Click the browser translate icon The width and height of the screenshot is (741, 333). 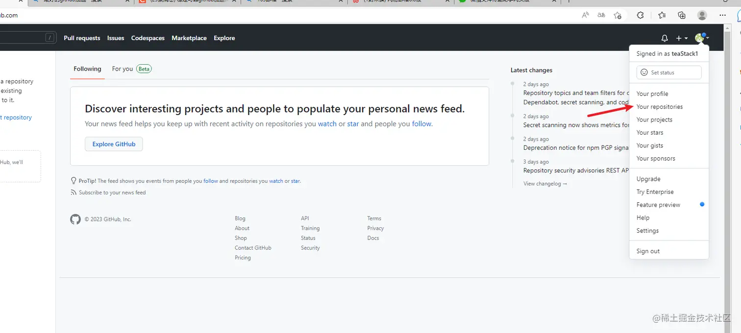point(601,15)
